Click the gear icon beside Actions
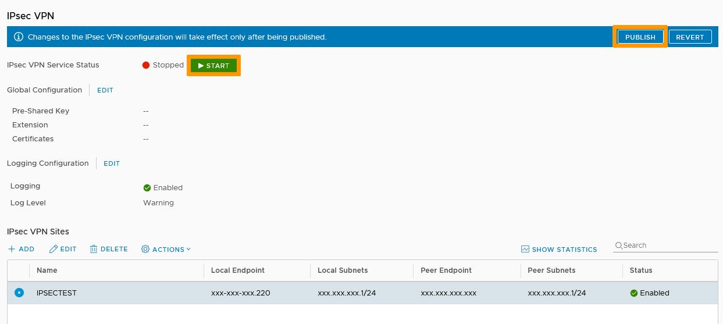The width and height of the screenshot is (723, 324). 145,249
